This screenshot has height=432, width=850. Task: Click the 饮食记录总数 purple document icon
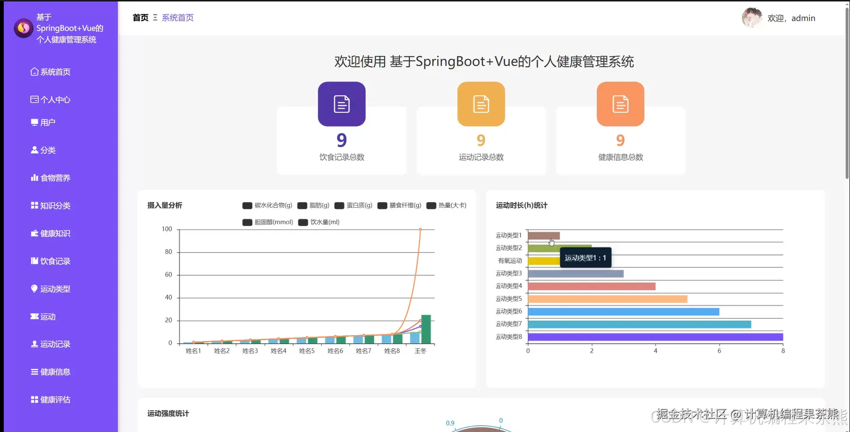[x=341, y=104]
